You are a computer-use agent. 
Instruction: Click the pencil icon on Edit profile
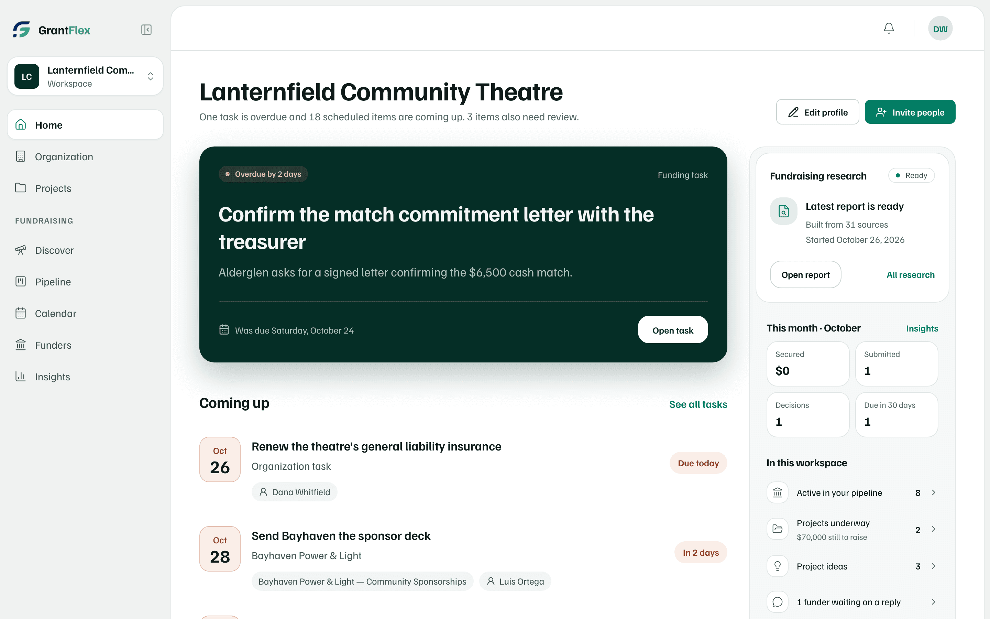click(793, 112)
